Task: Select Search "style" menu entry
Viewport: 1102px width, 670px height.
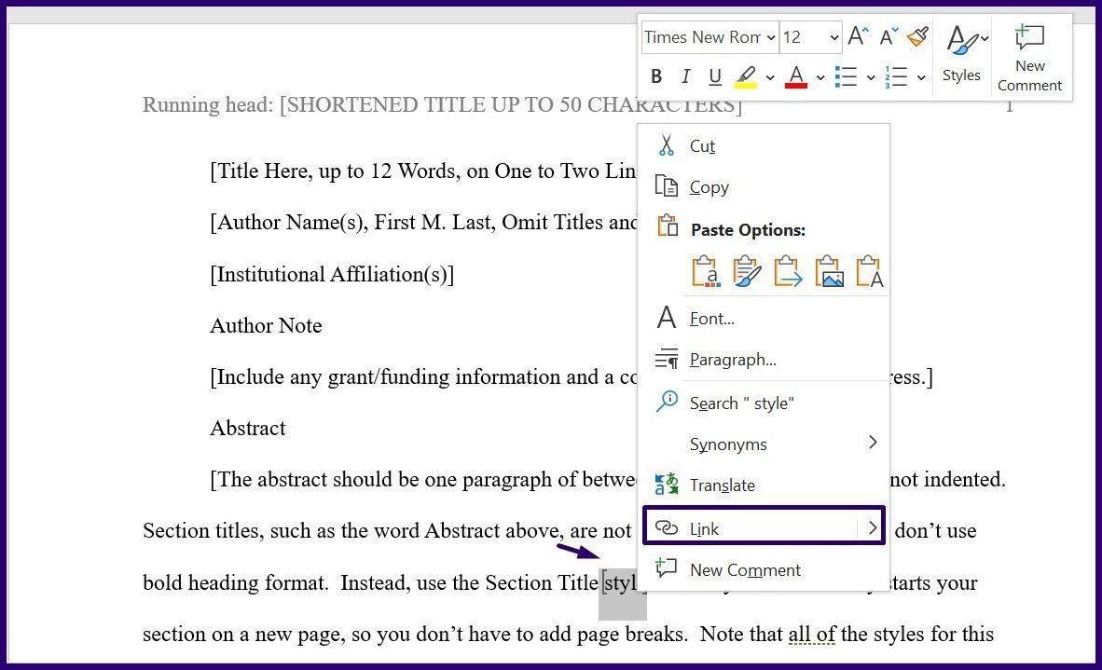Action: [764, 403]
